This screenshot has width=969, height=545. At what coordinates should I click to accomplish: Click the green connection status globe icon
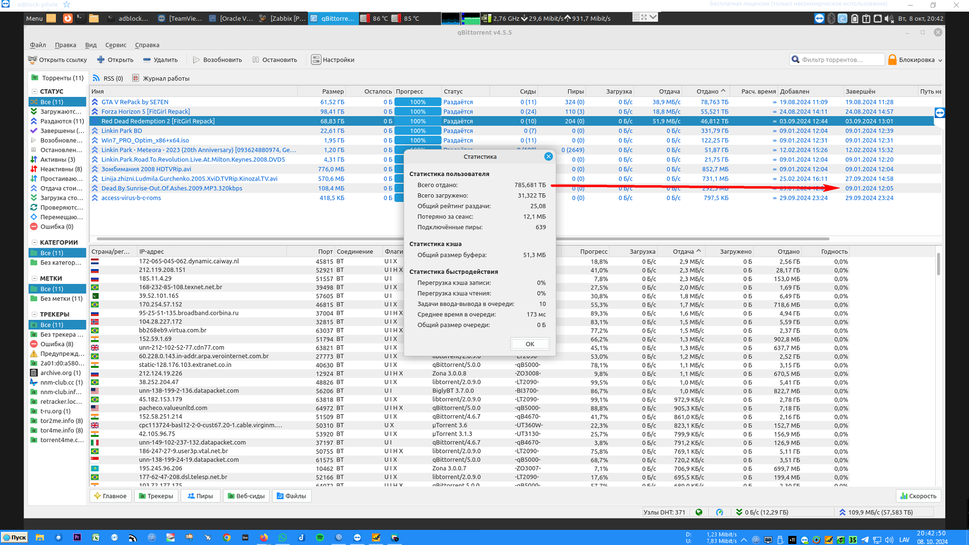(x=699, y=512)
